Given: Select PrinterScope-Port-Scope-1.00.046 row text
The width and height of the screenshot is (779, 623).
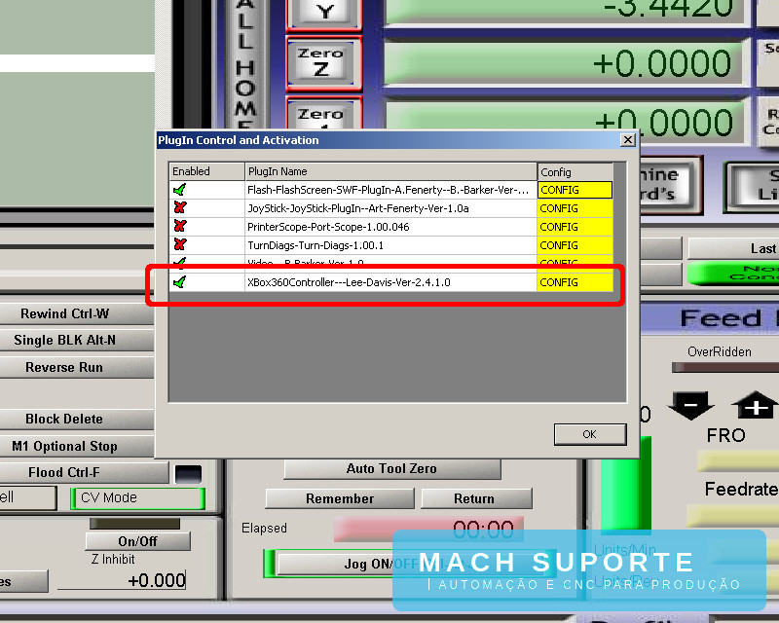Looking at the screenshot, I should [328, 227].
